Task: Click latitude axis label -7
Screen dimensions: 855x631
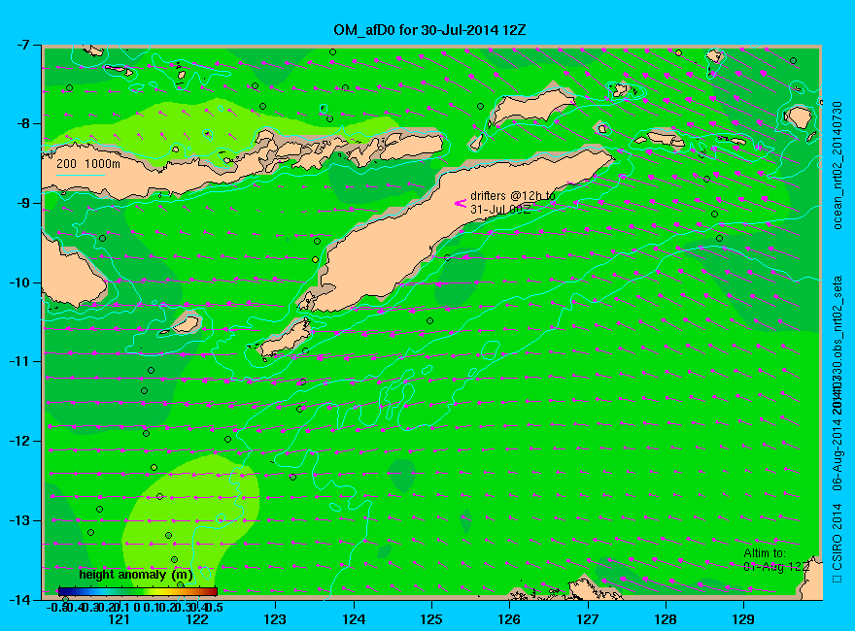Action: pos(22,45)
